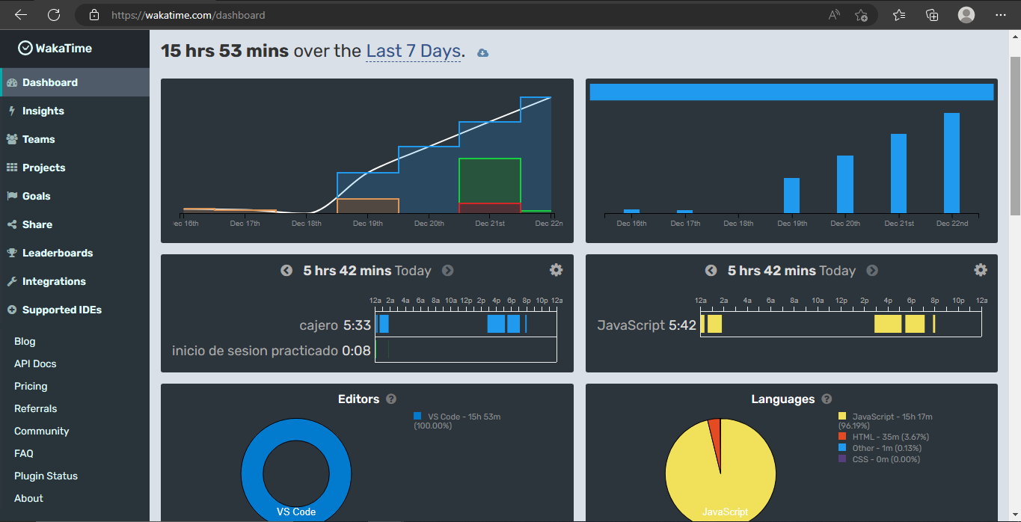Open settings gear on projects time panel
Screen dimensions: 1021x522
pos(556,270)
